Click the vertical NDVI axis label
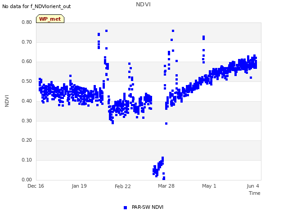 coord(7,101)
